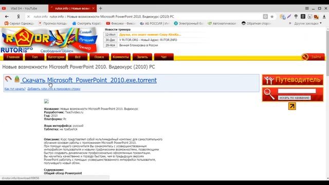Open news 'Новый Адрес: RUTOR.INFO'
This screenshot has height=185, width=329.
[148, 40]
